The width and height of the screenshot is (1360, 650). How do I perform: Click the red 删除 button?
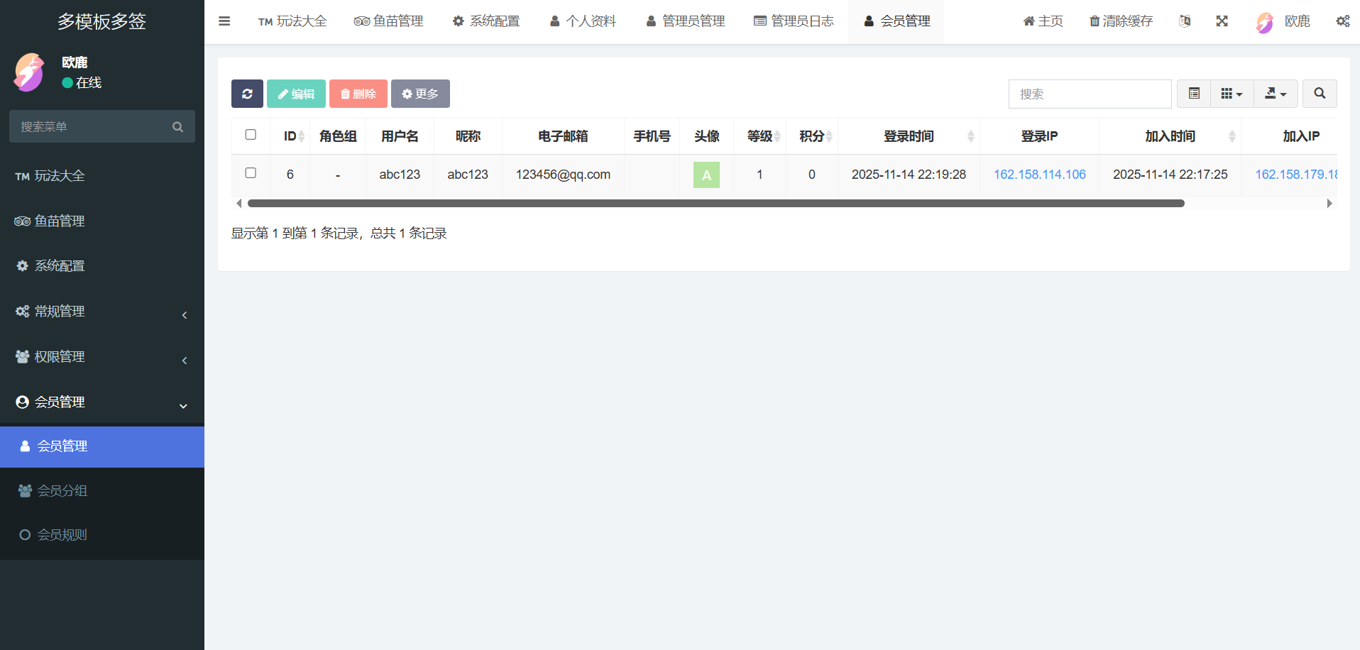point(358,94)
